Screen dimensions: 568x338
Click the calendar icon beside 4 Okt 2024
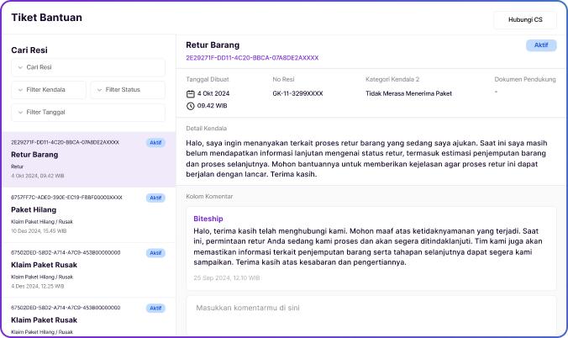pyautogui.click(x=191, y=93)
